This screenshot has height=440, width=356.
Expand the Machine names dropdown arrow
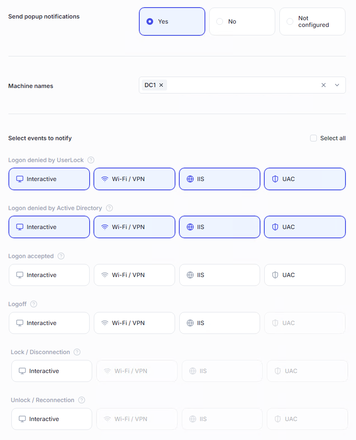pyautogui.click(x=337, y=85)
